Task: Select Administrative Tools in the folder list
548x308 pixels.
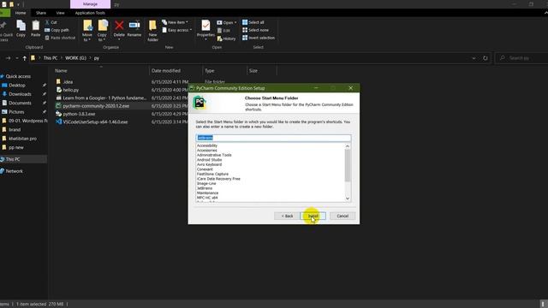Action: 214,155
